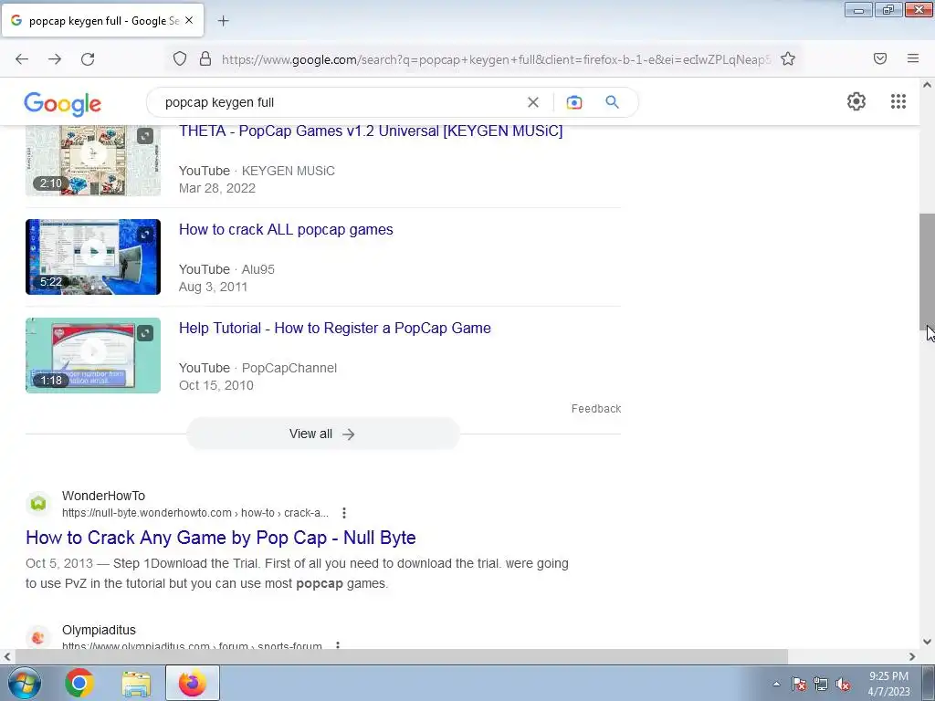Open the Windows Start menu
935x701 pixels.
coord(23,683)
